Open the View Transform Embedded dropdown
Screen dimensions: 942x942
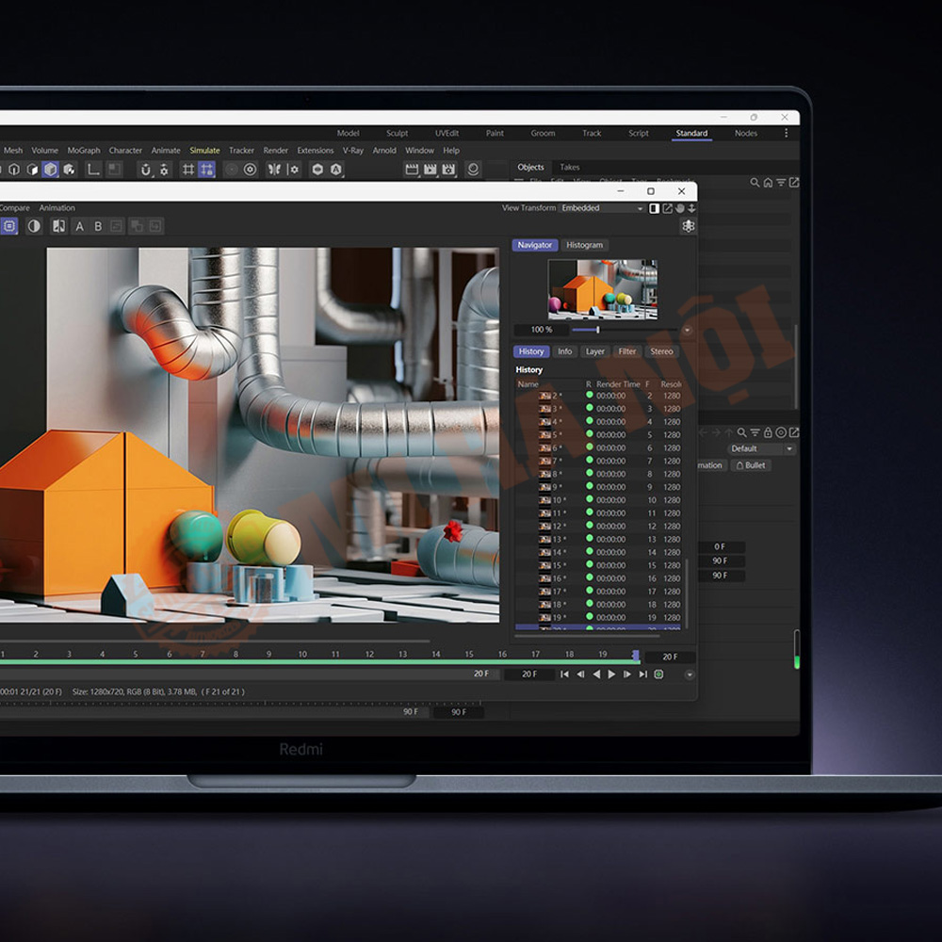(602, 208)
